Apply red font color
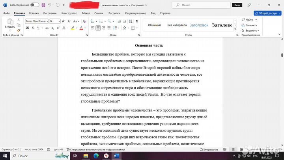The height and width of the screenshot is (160, 284). coord(81,28)
